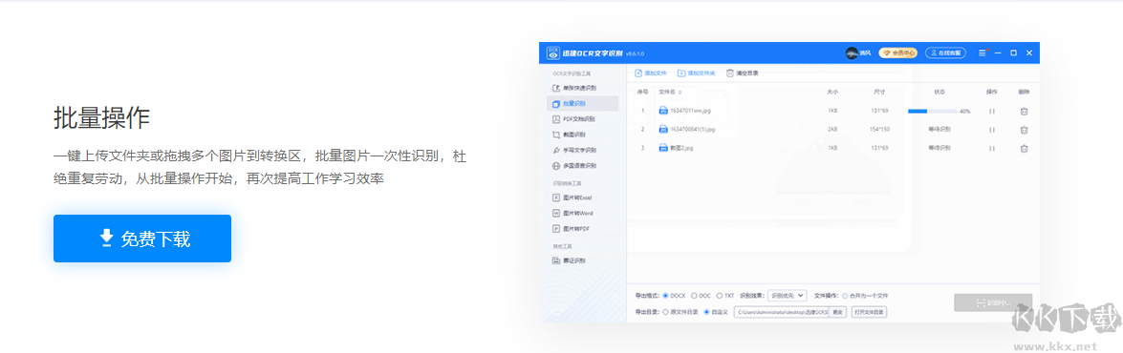Image resolution: width=1123 pixels, height=353 pixels.
Task: Delete 16347011ww.jpg with the trash icon
Action: (x=1025, y=111)
